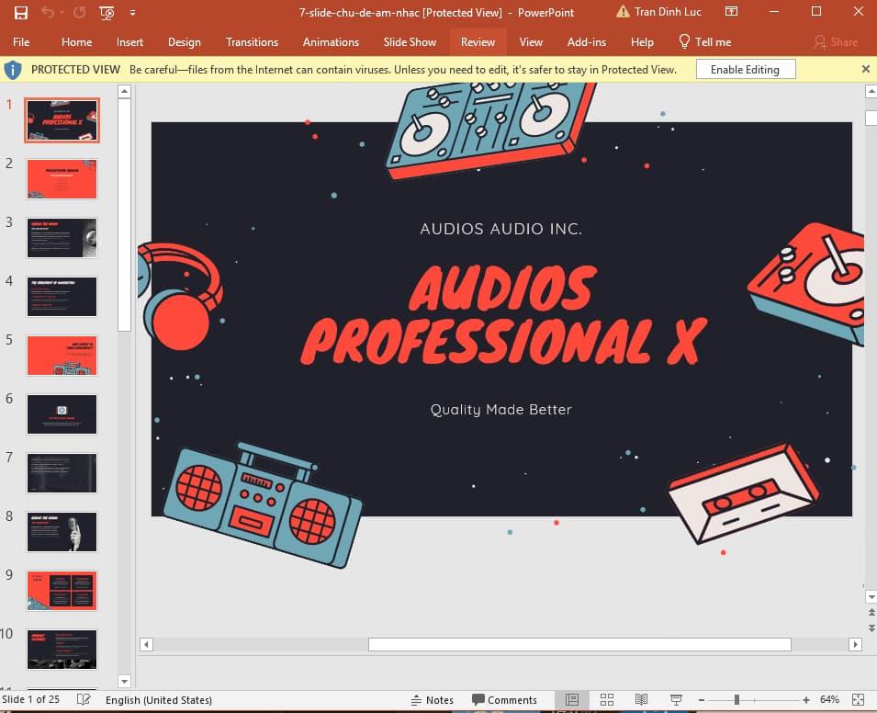The width and height of the screenshot is (877, 713).
Task: Select the Reading View icon
Action: coord(640,699)
